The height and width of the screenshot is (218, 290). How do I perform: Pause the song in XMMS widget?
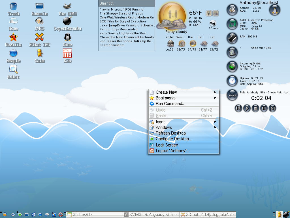tap(264, 108)
